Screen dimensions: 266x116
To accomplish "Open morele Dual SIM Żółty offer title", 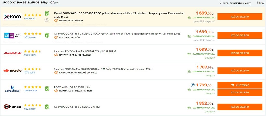I will pos(103,69).
